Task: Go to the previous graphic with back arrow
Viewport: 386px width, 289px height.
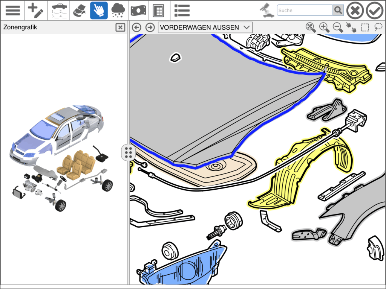Action: (136, 27)
